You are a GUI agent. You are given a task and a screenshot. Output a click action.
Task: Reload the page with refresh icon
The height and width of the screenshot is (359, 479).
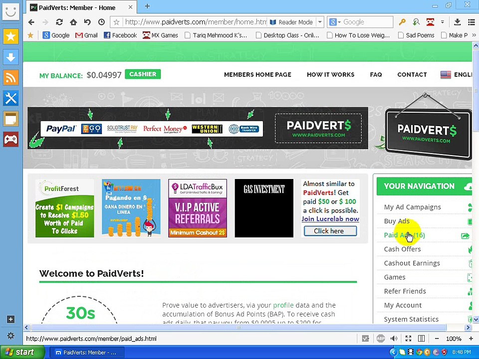(x=59, y=22)
